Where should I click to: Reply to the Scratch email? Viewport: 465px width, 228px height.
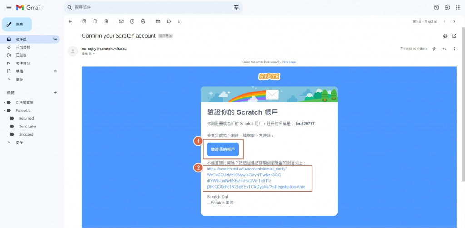pyautogui.click(x=444, y=49)
